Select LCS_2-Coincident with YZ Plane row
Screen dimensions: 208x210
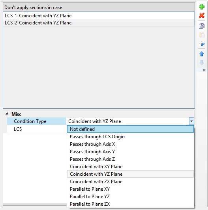99,23
